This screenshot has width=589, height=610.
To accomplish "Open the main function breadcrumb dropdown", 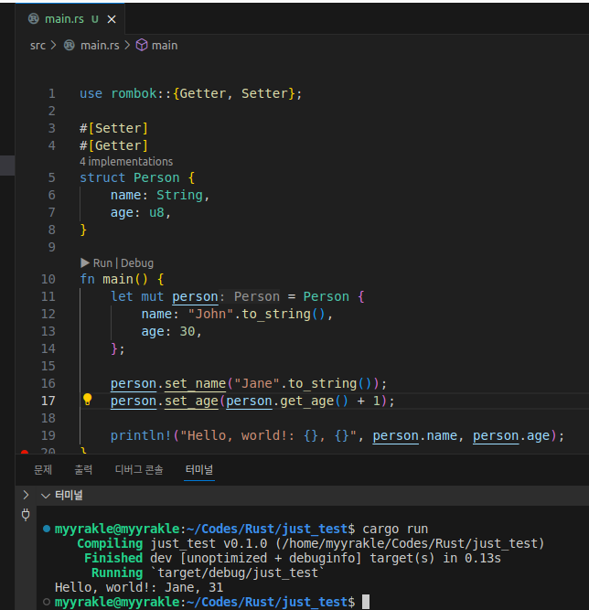I will tap(165, 45).
